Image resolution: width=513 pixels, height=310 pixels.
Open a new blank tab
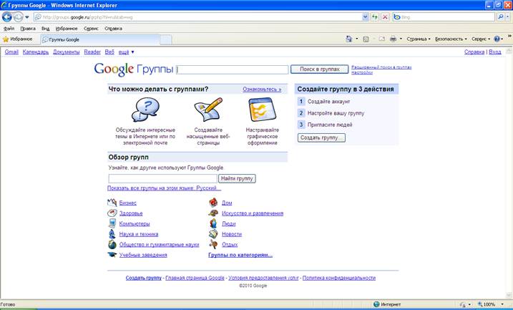165,39
